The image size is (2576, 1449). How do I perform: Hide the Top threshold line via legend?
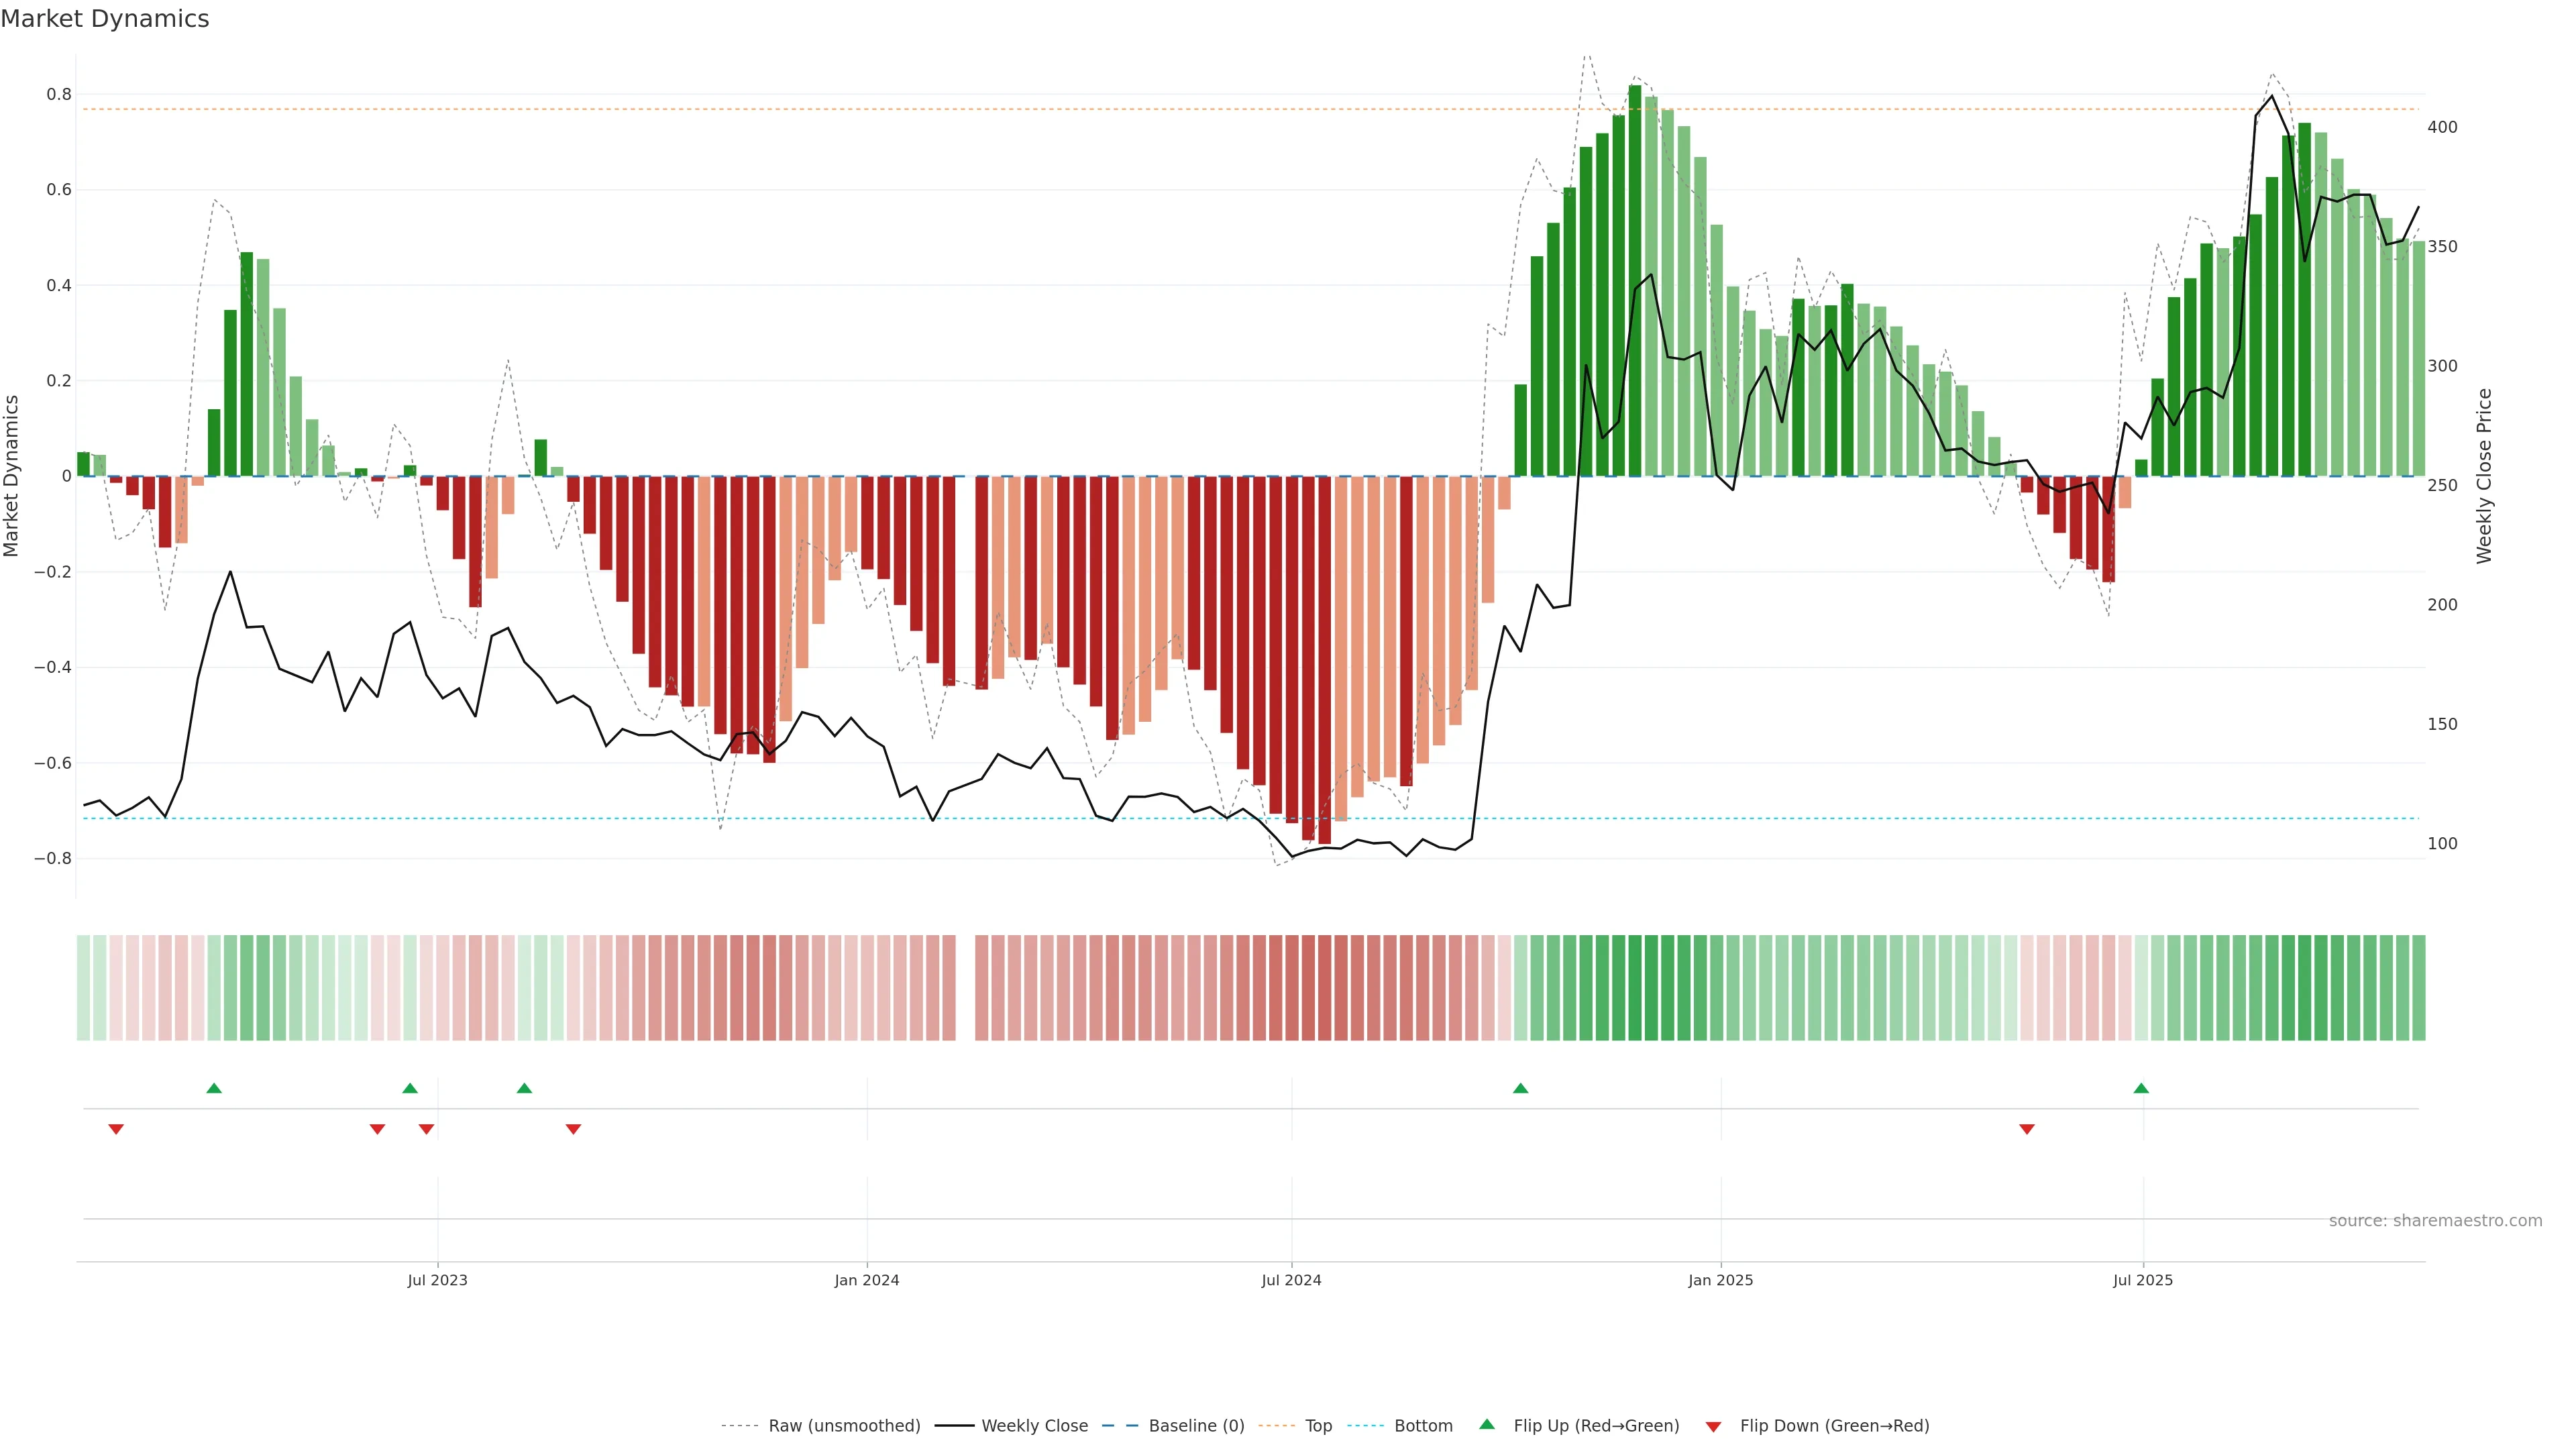point(1318,1426)
